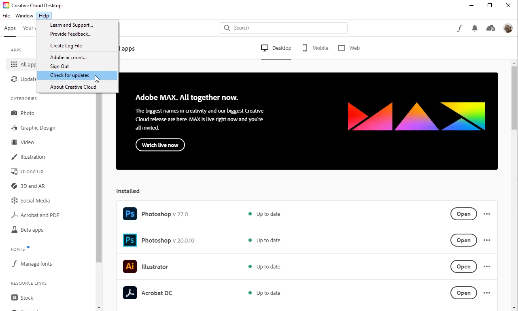Click the Installed section heading

(x=128, y=191)
